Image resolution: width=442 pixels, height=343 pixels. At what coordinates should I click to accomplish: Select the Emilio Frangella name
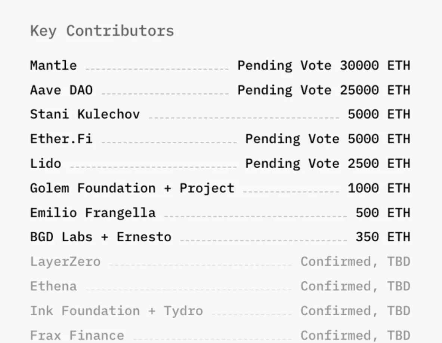tap(93, 213)
